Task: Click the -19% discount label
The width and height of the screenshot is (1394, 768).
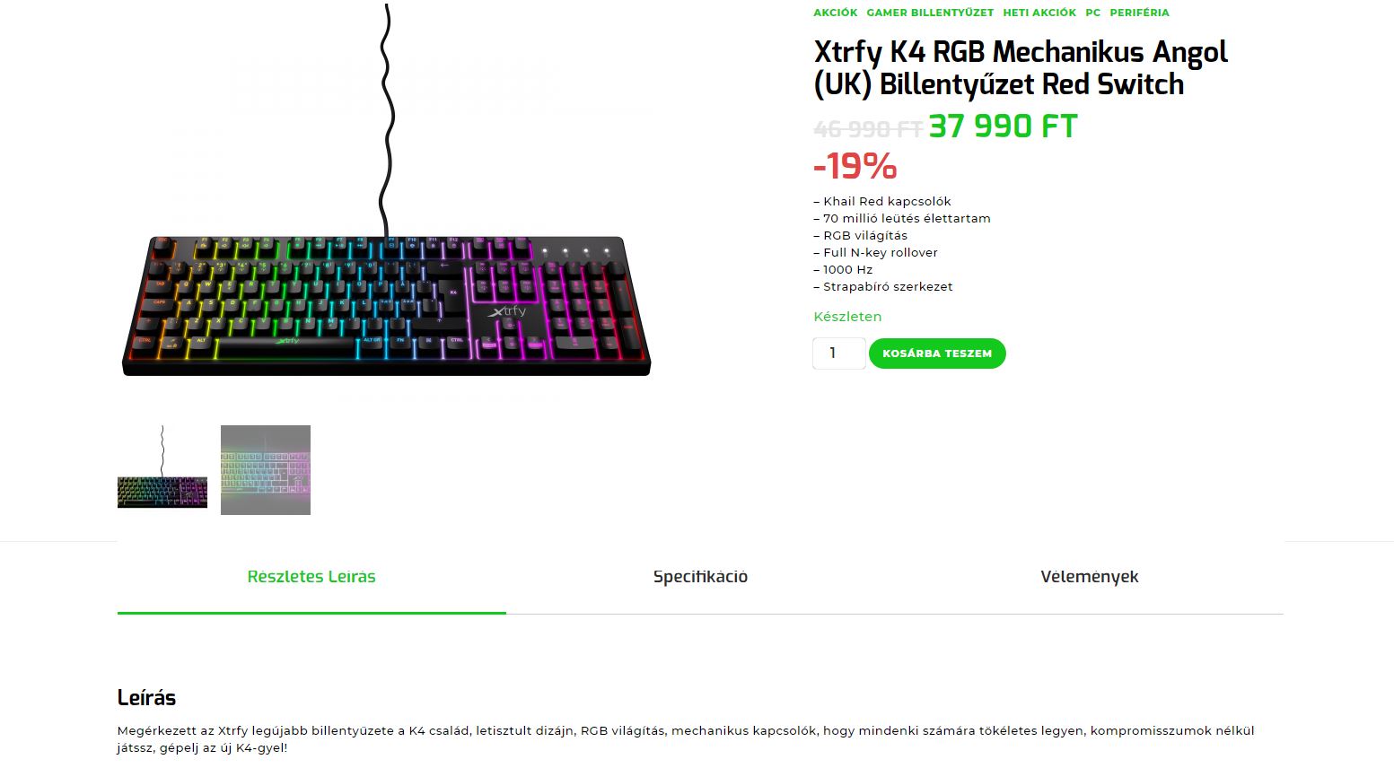Action: click(855, 166)
